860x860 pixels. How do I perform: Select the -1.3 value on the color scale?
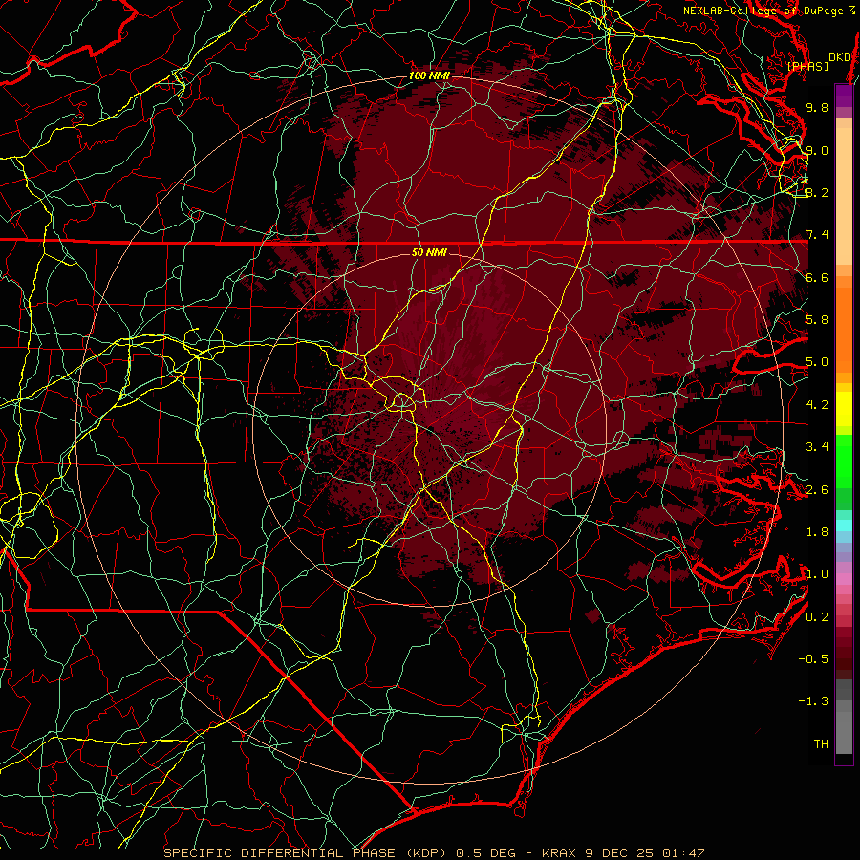(x=814, y=701)
